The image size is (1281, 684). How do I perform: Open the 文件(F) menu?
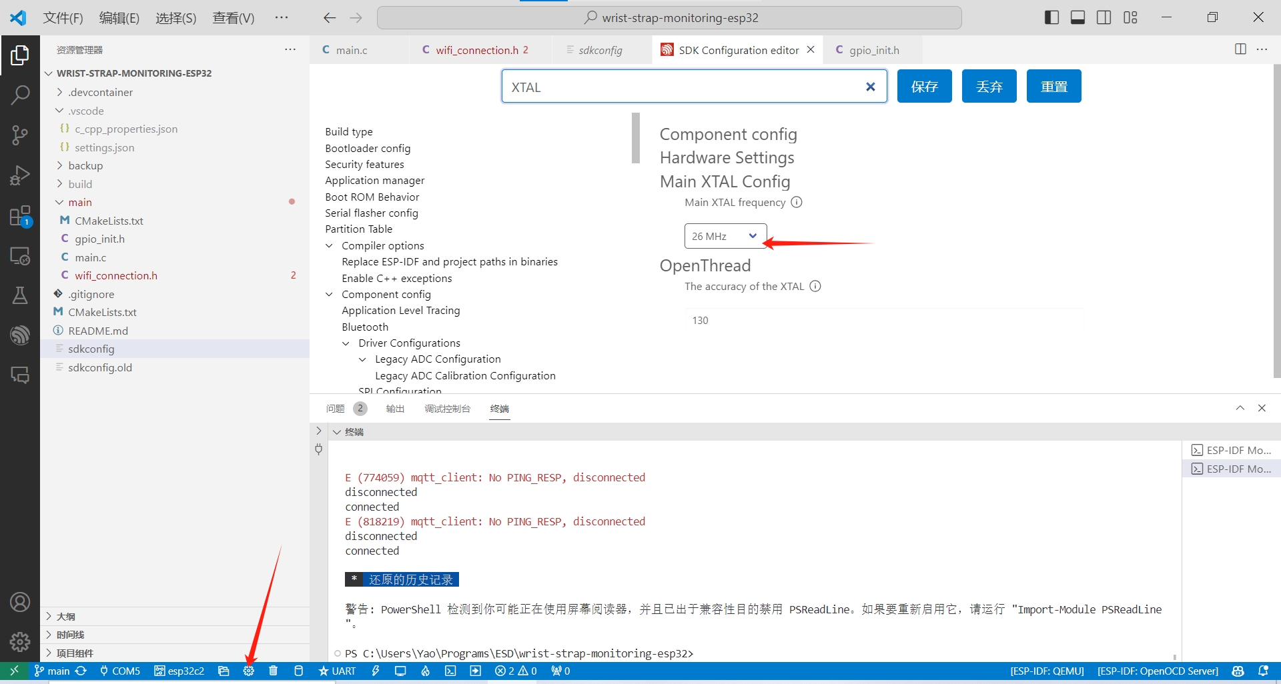(63, 18)
